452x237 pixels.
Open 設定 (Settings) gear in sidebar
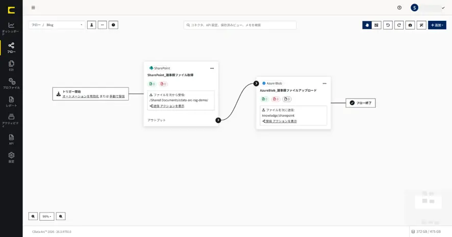tap(11, 157)
